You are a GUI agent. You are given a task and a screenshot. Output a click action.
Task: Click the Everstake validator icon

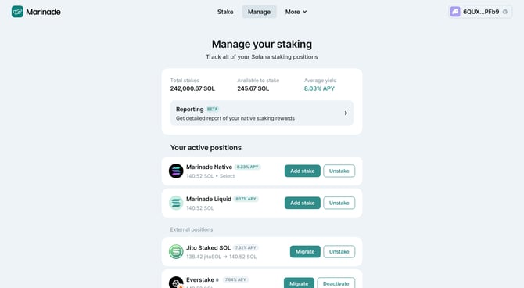176,282
